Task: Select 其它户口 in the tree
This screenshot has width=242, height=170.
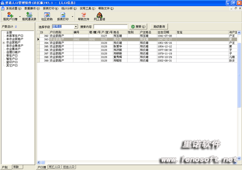Action: pos(12,66)
